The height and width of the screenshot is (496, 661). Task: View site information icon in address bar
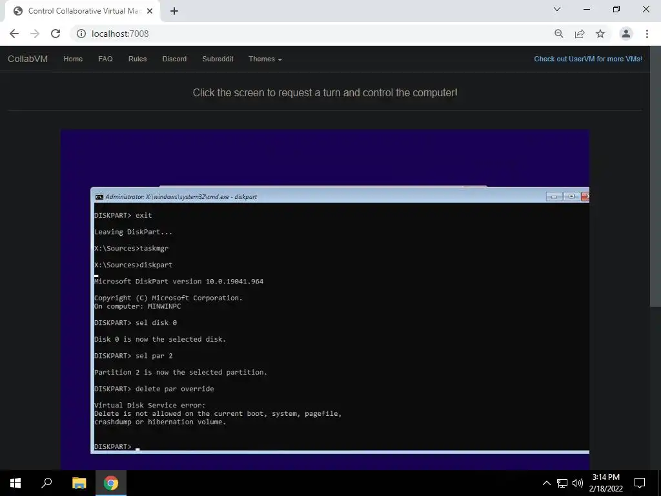(81, 34)
